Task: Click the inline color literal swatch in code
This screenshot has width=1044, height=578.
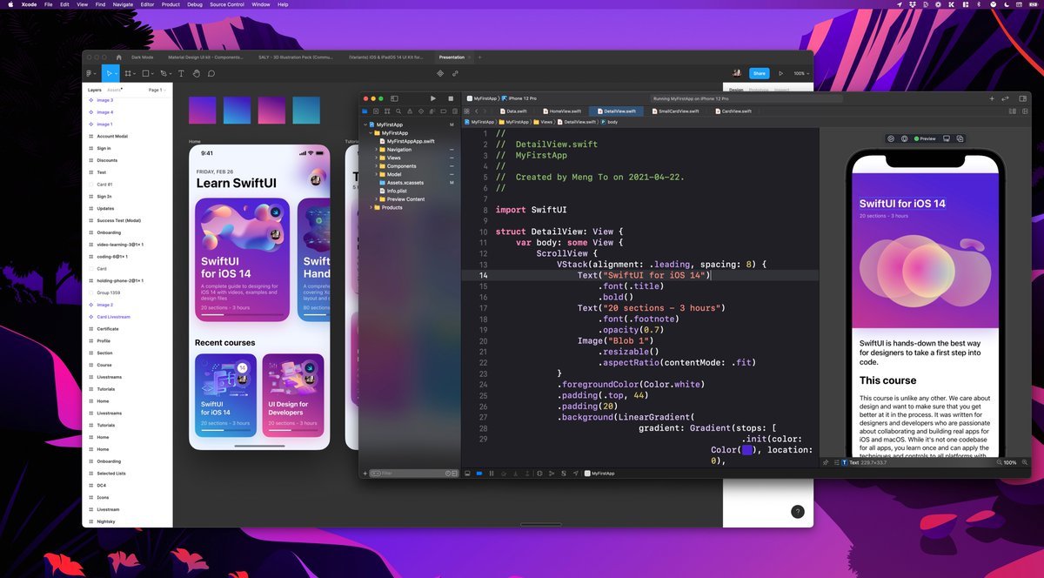Action: coord(747,450)
